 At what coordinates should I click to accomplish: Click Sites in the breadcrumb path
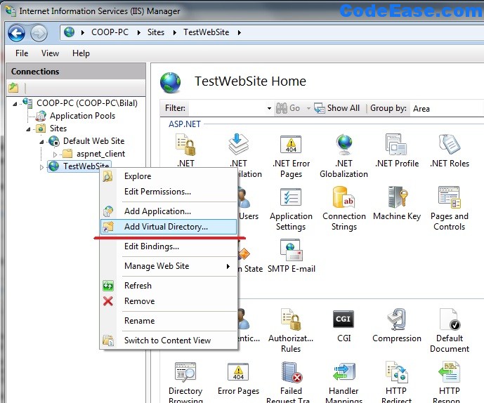pos(156,32)
